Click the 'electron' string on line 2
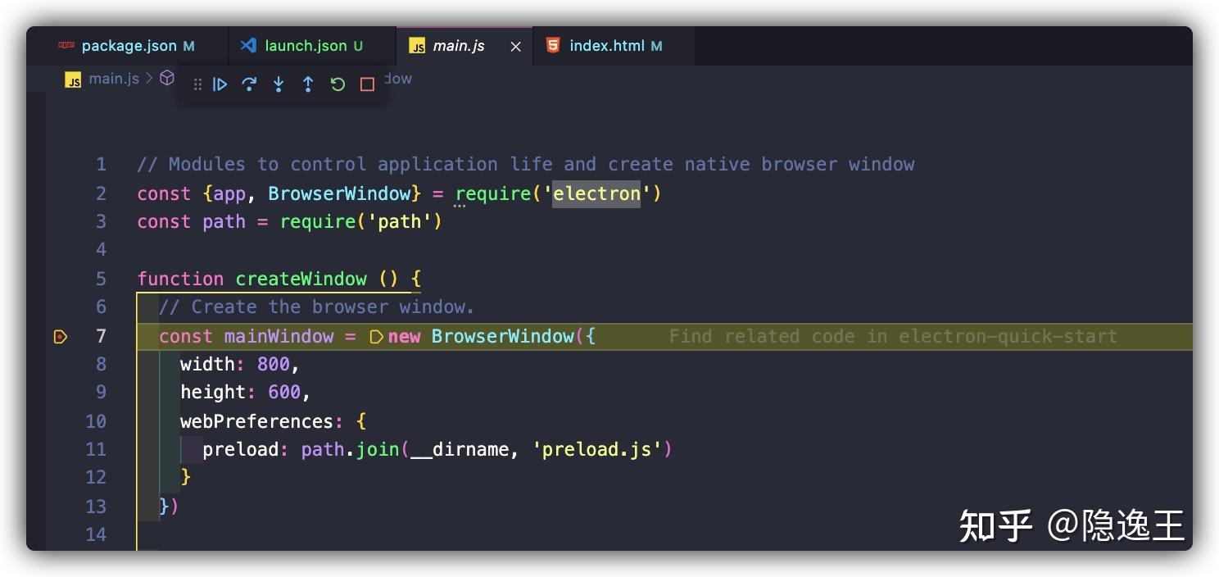Screen dimensions: 1219x577 tap(596, 193)
